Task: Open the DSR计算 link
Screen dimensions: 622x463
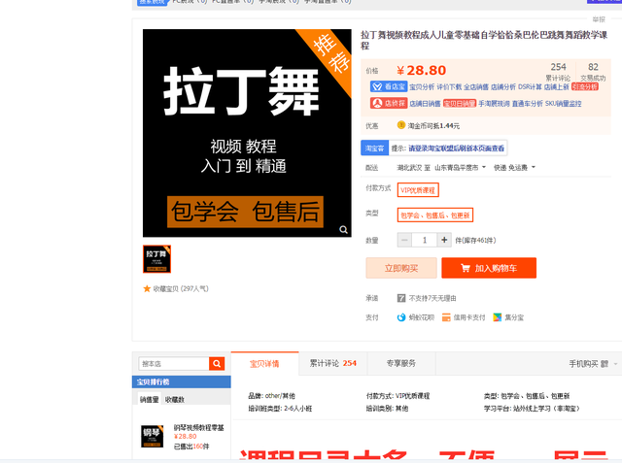Action: pos(530,86)
